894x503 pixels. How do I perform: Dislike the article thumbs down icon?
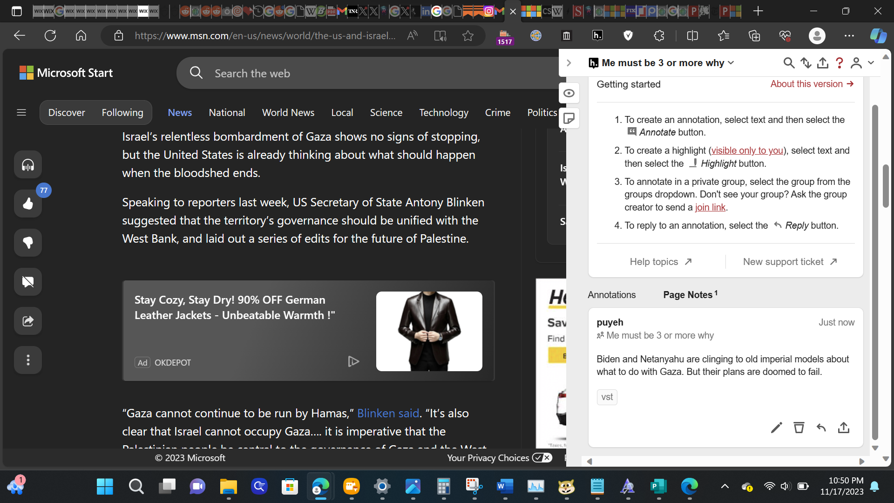(28, 243)
